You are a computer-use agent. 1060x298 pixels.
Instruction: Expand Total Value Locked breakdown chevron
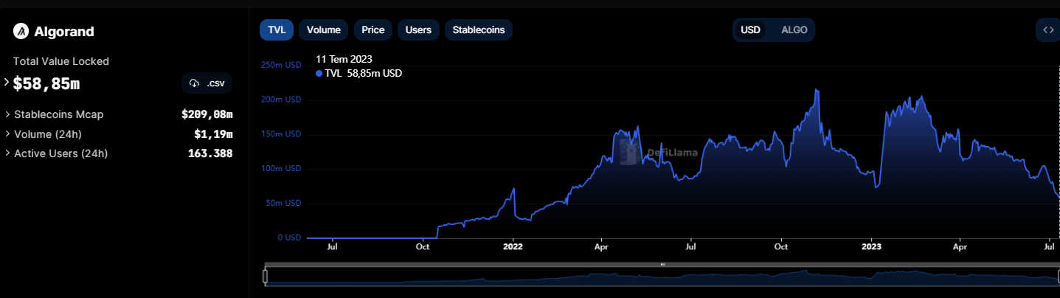pos(7,83)
